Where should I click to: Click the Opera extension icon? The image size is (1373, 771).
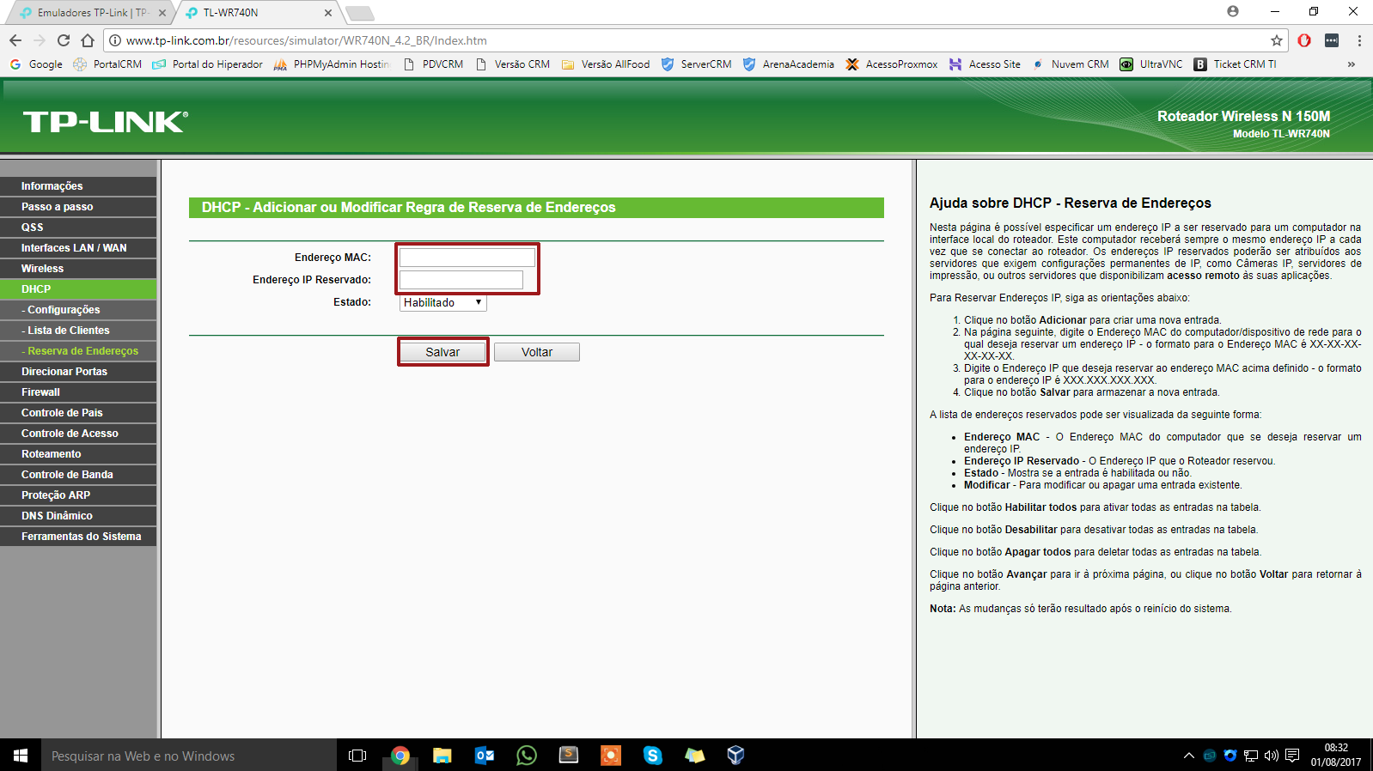[1304, 40]
